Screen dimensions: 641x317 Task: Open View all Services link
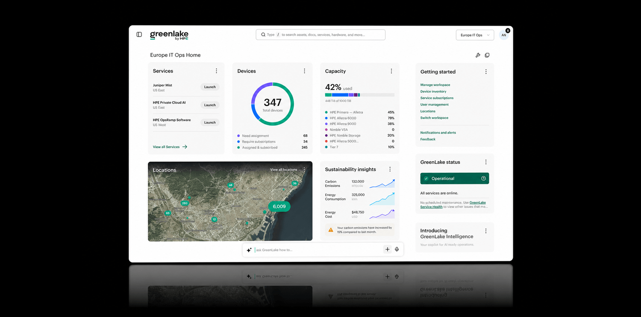pyautogui.click(x=170, y=147)
